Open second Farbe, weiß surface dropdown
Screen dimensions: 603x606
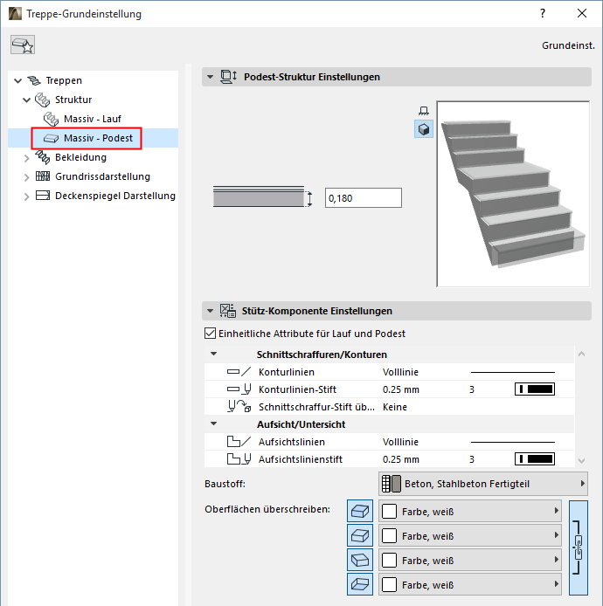[470, 535]
